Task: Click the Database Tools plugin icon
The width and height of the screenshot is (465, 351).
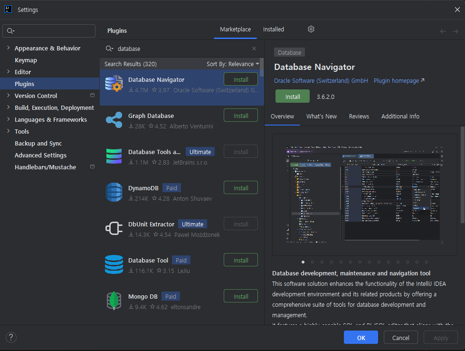Action: coord(114,156)
